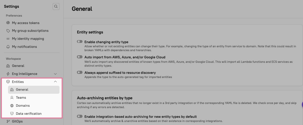Collapse the Entities section chevron
The height and width of the screenshot is (125, 303).
click(x=55, y=82)
